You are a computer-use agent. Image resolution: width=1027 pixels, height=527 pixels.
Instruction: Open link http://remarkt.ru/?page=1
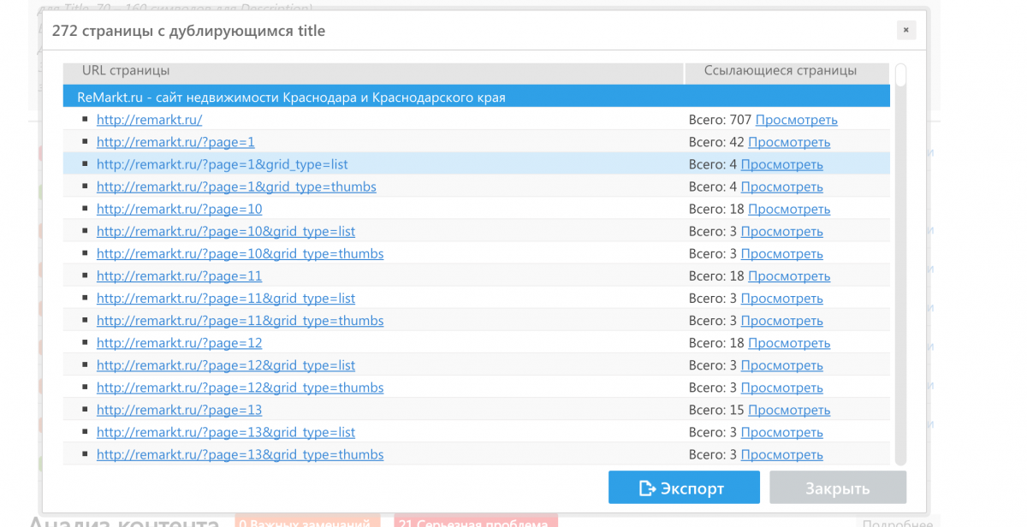coord(175,142)
